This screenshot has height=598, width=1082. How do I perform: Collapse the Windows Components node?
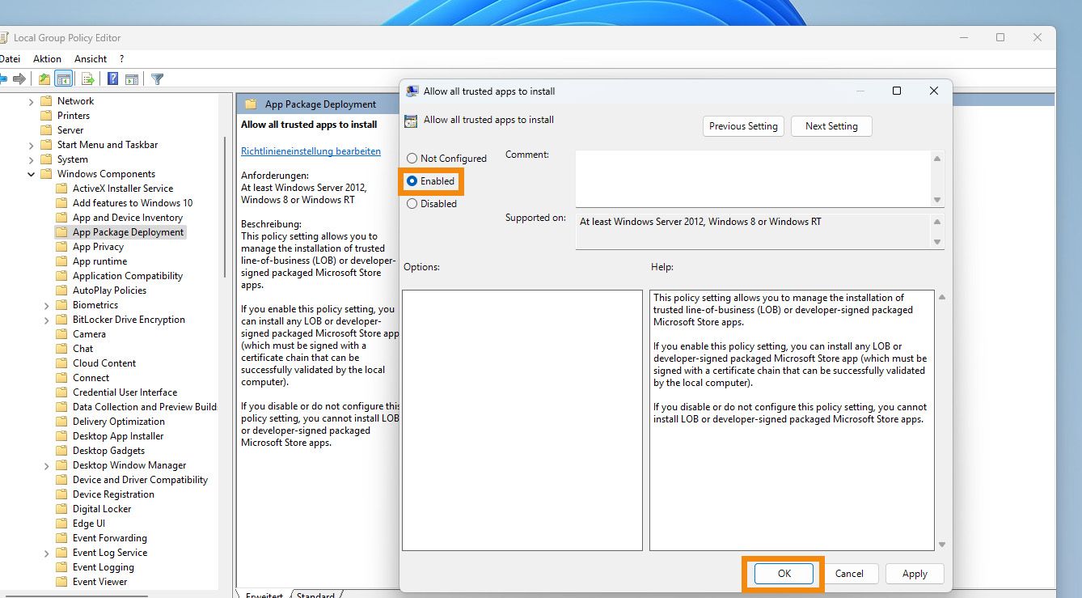(x=32, y=174)
